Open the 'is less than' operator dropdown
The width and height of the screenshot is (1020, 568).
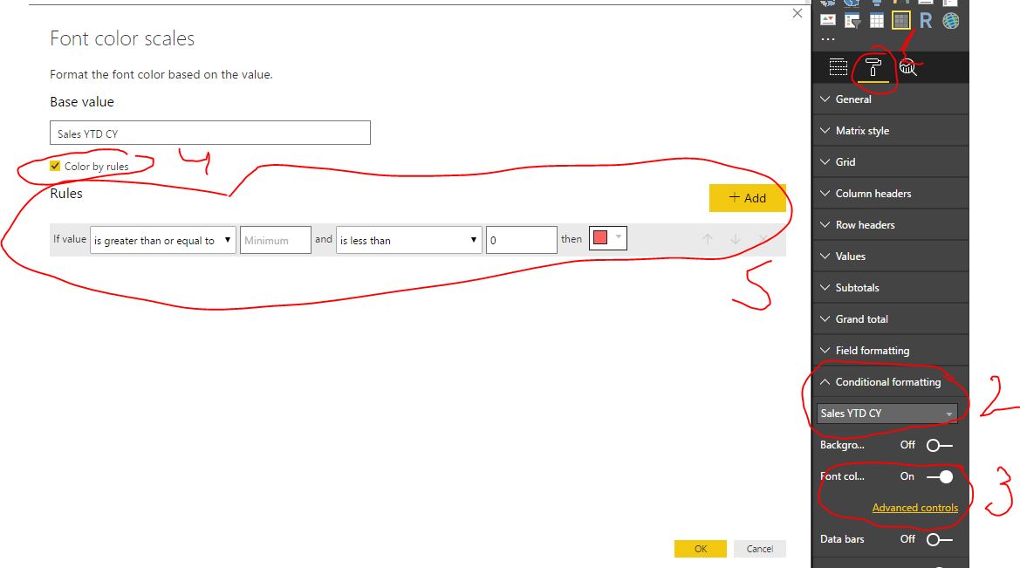(408, 240)
